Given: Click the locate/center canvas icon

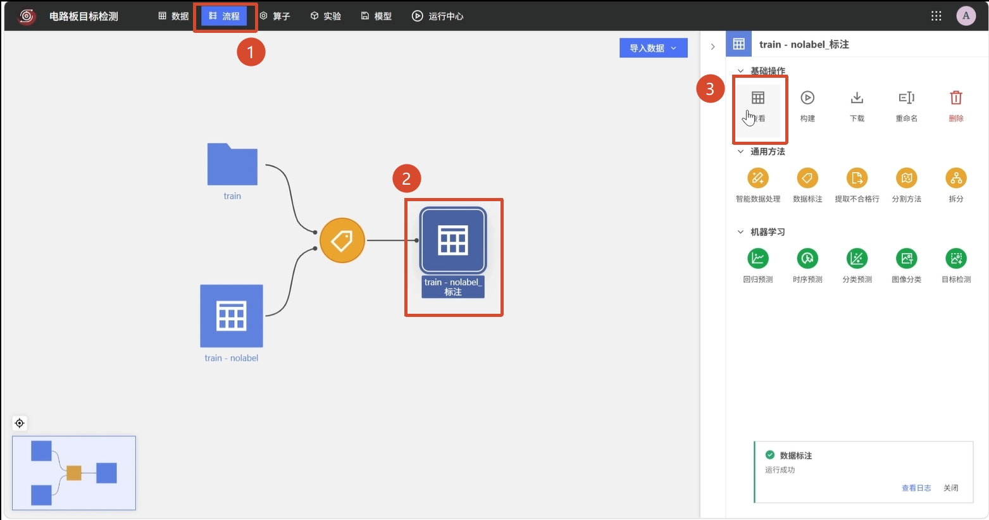Looking at the screenshot, I should tap(20, 423).
